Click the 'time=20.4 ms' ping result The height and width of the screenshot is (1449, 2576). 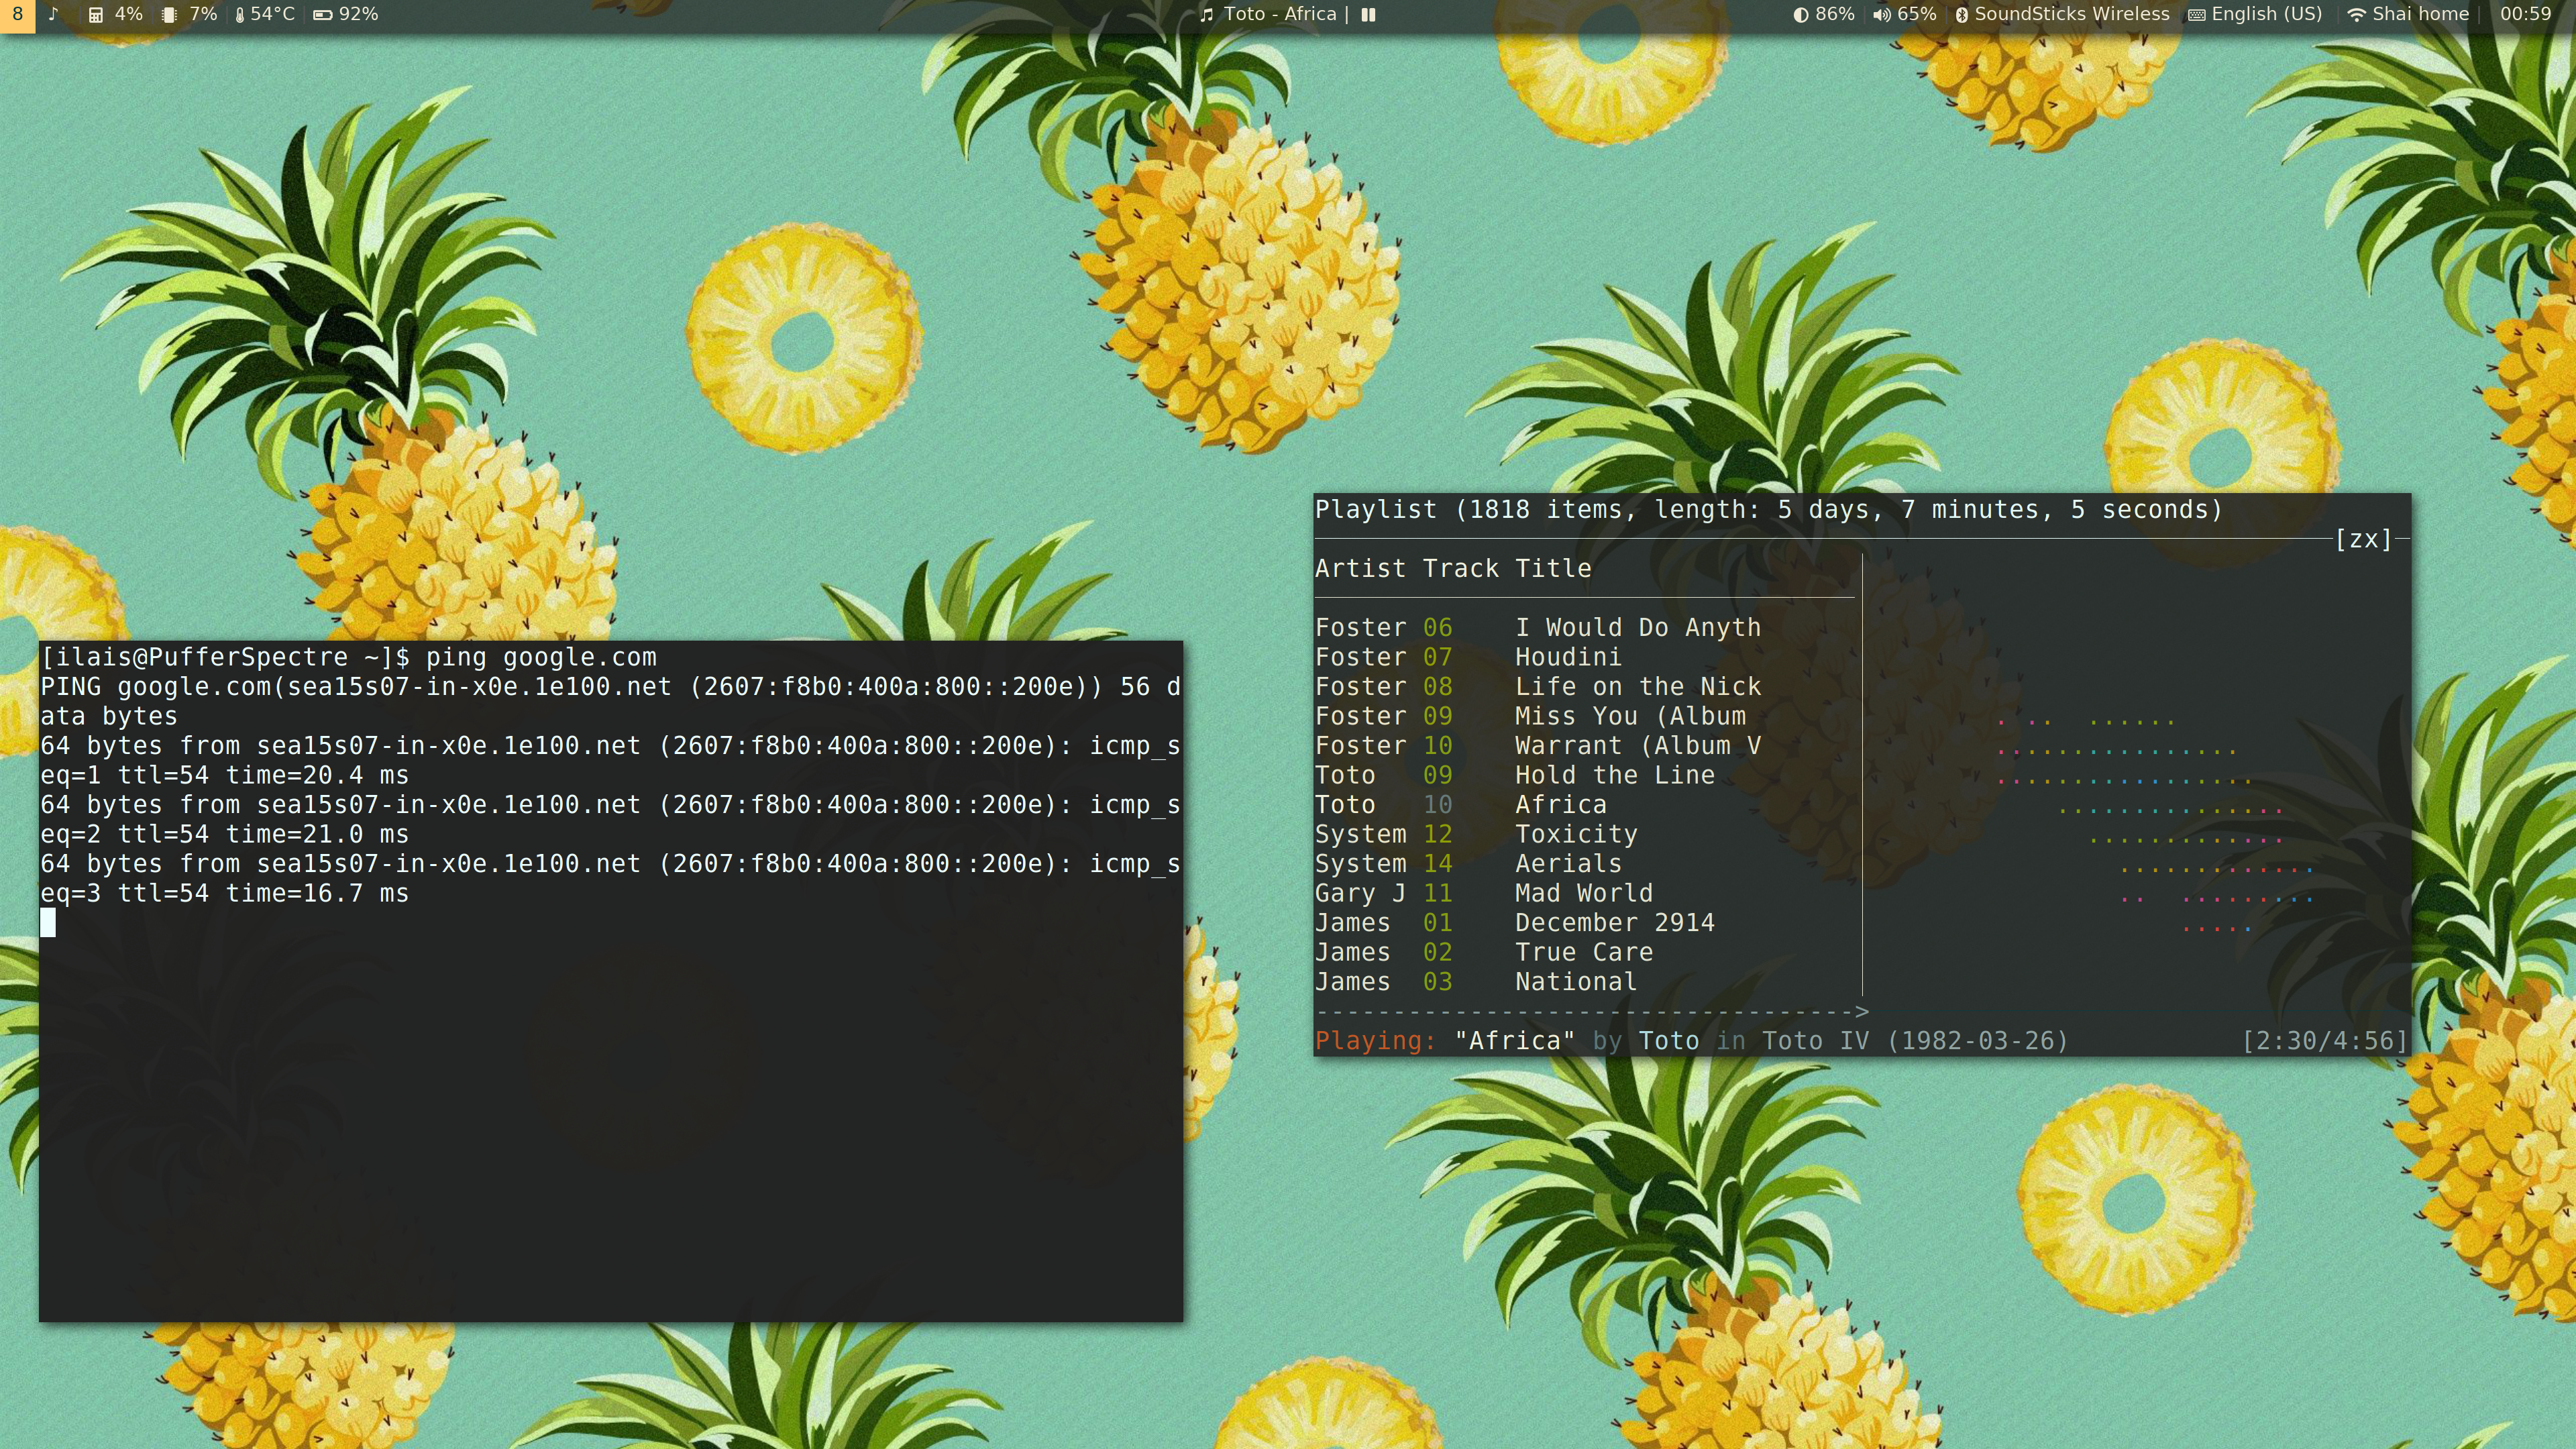[x=317, y=776]
